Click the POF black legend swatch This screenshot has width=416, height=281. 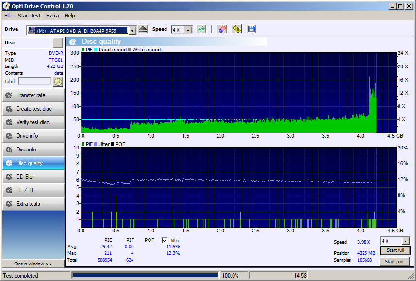(113, 144)
